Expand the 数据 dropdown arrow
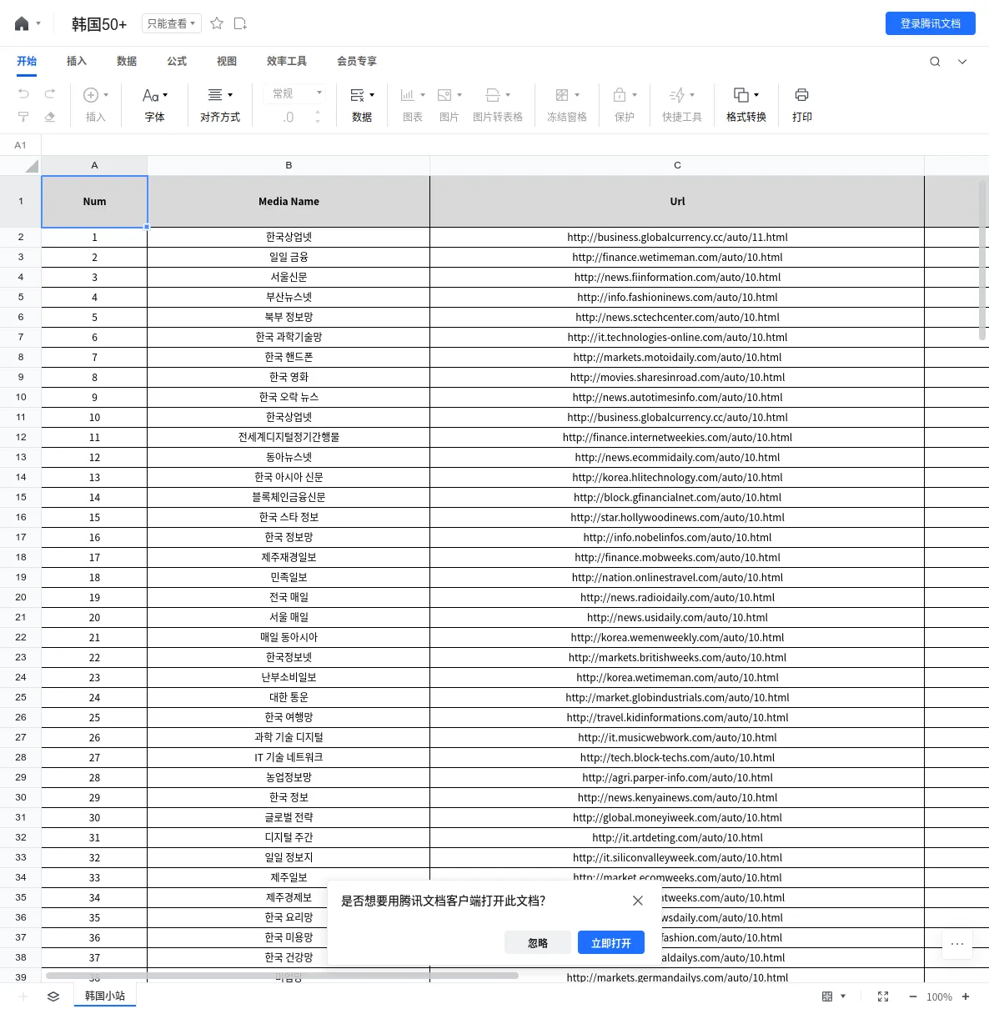The width and height of the screenshot is (989, 1009). click(x=372, y=95)
